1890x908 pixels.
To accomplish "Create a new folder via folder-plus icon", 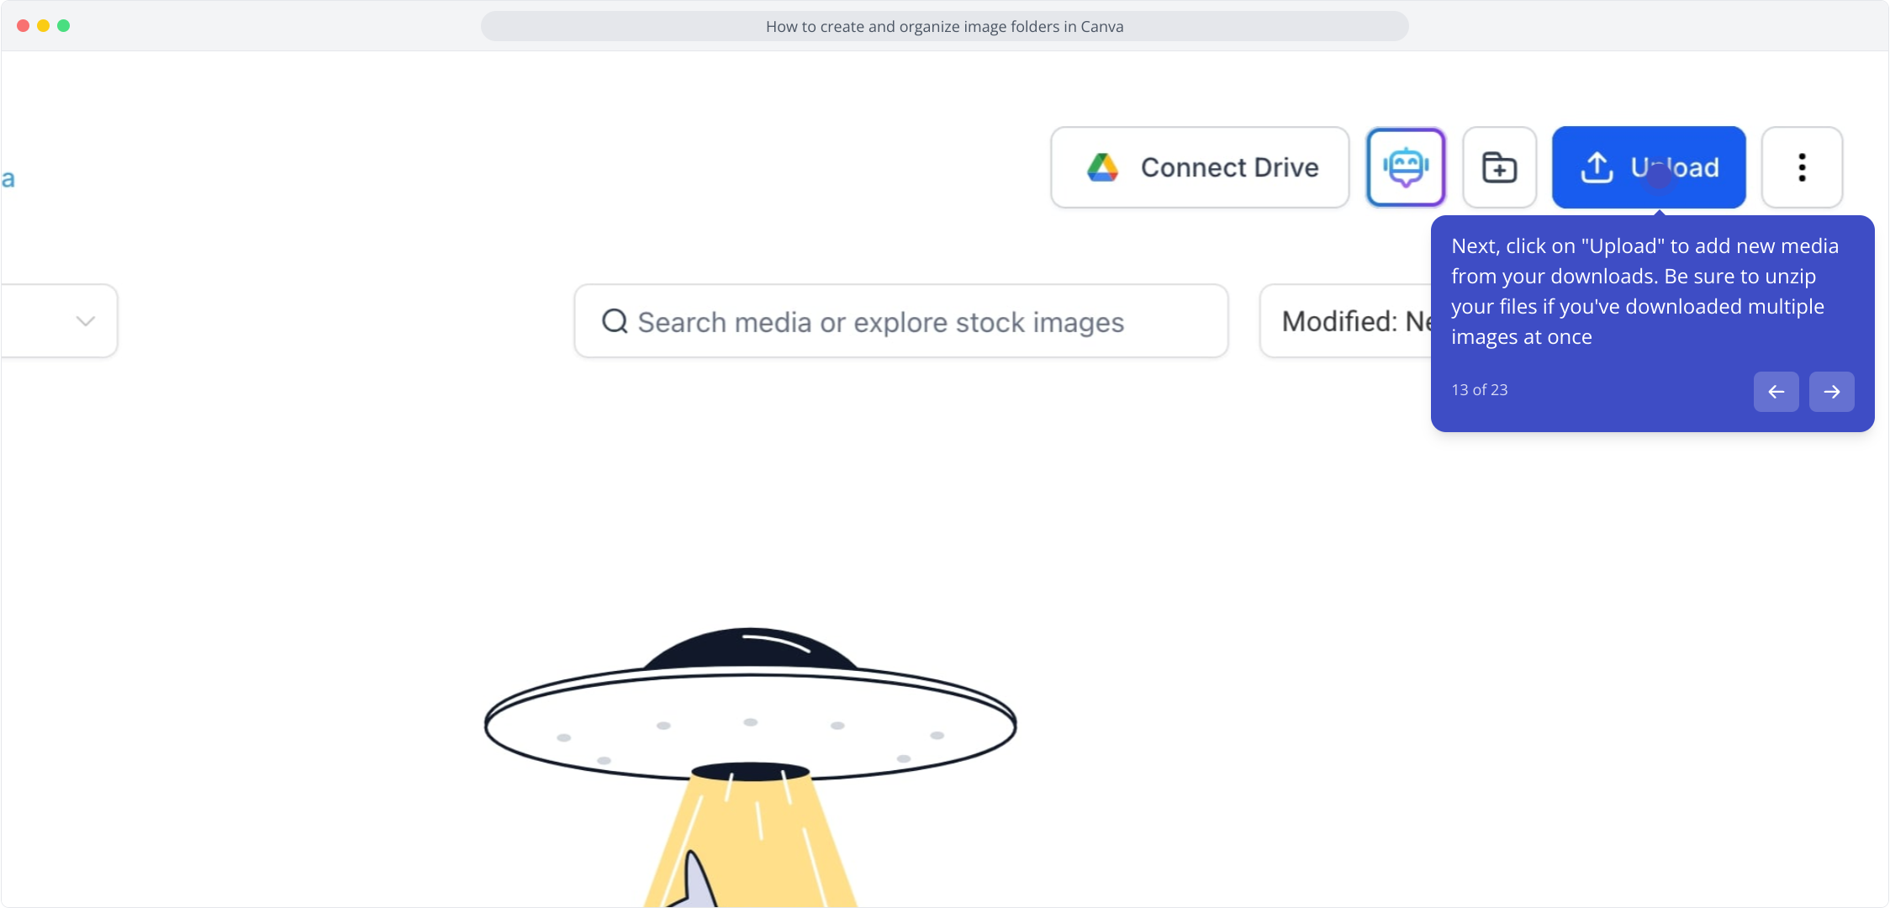I will (x=1499, y=167).
